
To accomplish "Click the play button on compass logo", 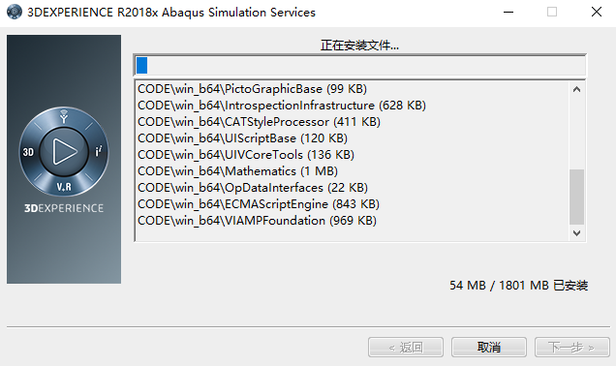I will pos(64,151).
